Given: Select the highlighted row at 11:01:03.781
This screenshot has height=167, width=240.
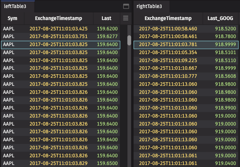Looking at the screenshot, I should [186, 45].
